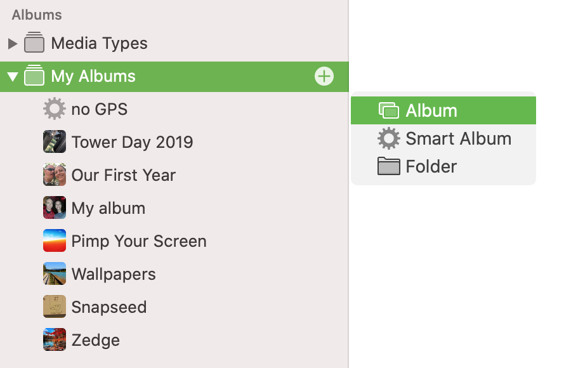Choose Smart Album from the popup menu
The width and height of the screenshot is (571, 368).
pyautogui.click(x=443, y=138)
